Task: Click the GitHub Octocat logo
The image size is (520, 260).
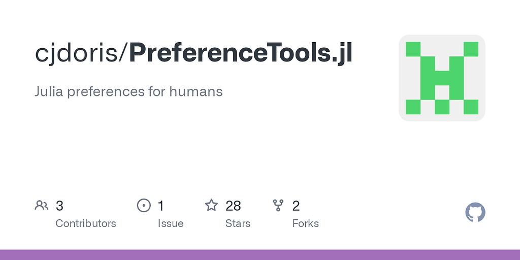Action: point(475,212)
